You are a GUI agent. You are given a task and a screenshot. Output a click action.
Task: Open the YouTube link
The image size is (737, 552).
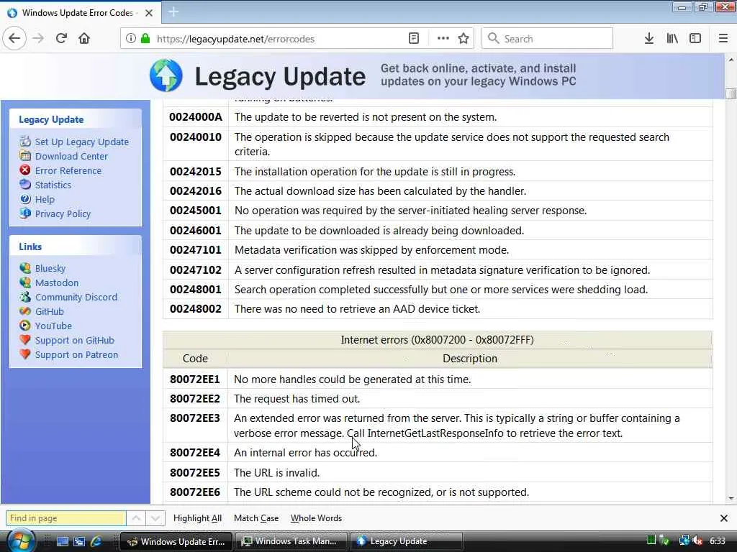pos(53,326)
